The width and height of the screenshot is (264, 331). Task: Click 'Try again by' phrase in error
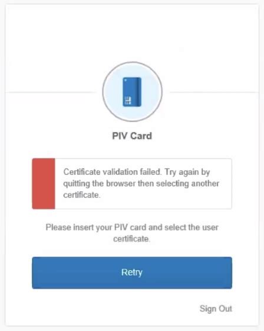coord(187,172)
